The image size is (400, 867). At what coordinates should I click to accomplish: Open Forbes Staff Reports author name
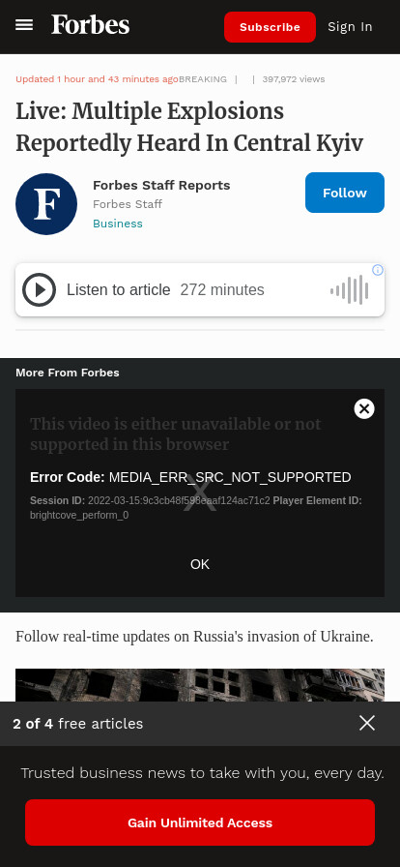click(161, 185)
